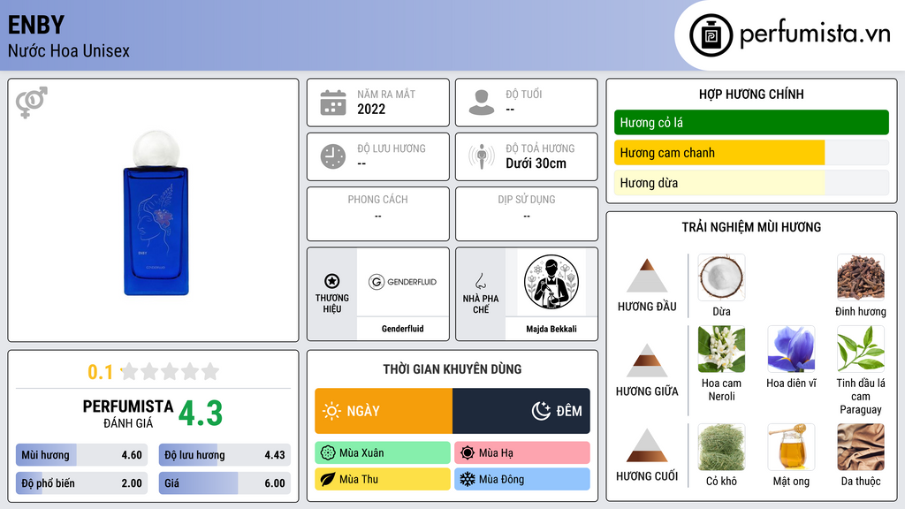Click the Cỏ khô hay note image
The image size is (905, 509).
(721, 447)
